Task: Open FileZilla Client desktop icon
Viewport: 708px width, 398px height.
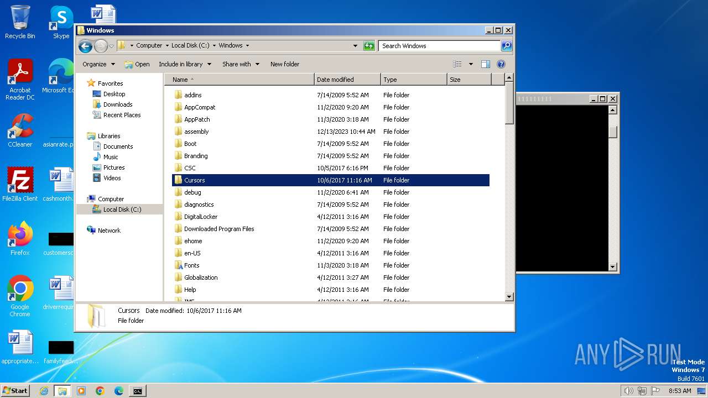Action: pyautogui.click(x=20, y=184)
